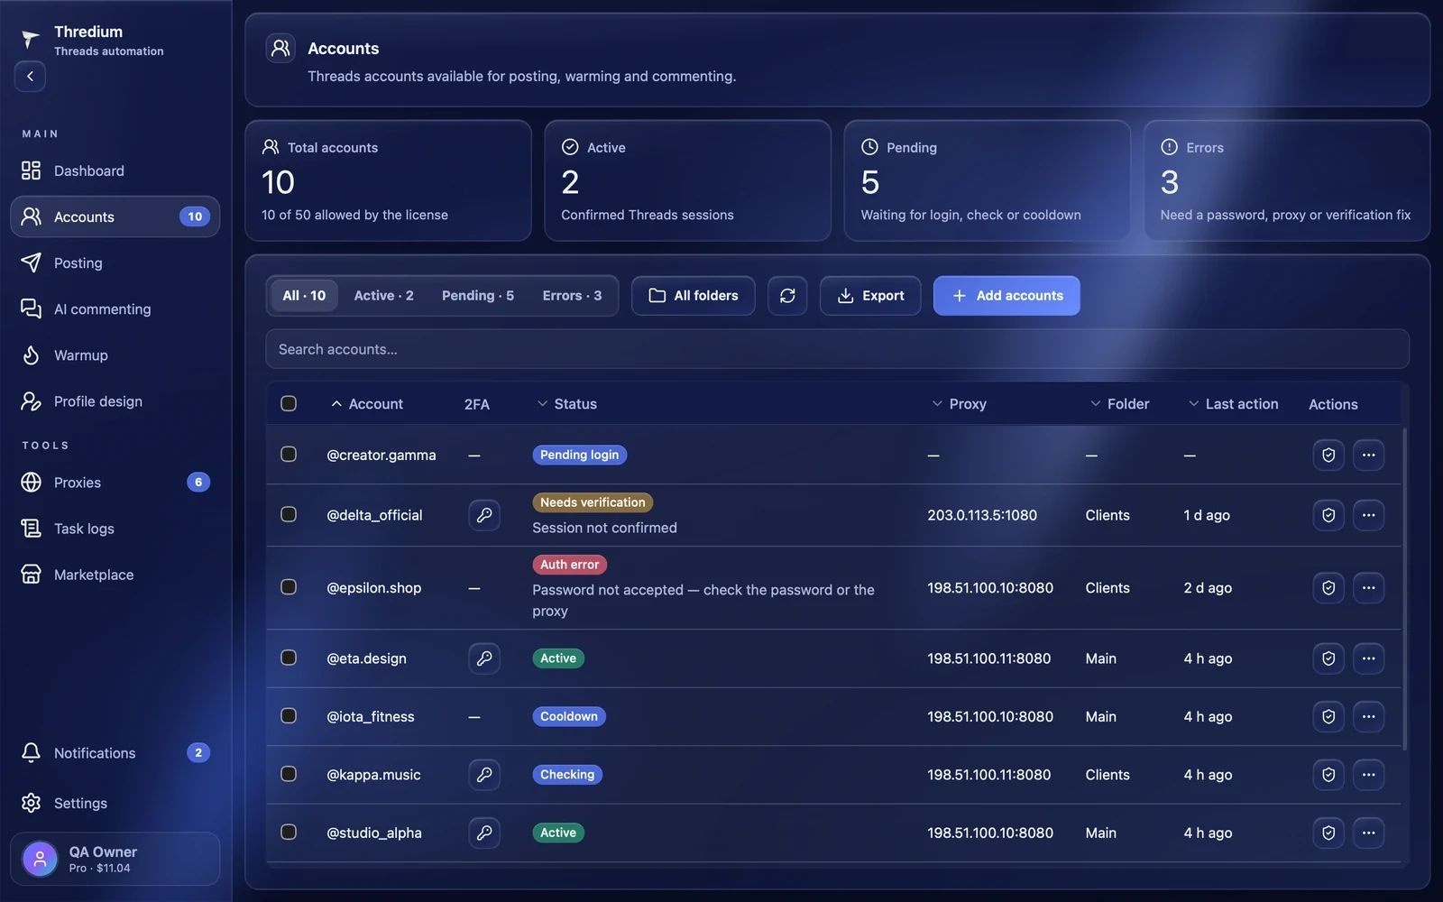Click the Thredium logo icon

click(x=31, y=39)
